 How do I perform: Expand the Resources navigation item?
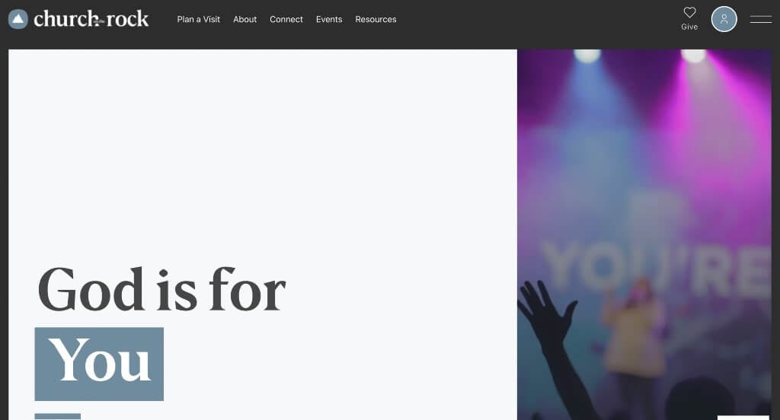point(376,19)
